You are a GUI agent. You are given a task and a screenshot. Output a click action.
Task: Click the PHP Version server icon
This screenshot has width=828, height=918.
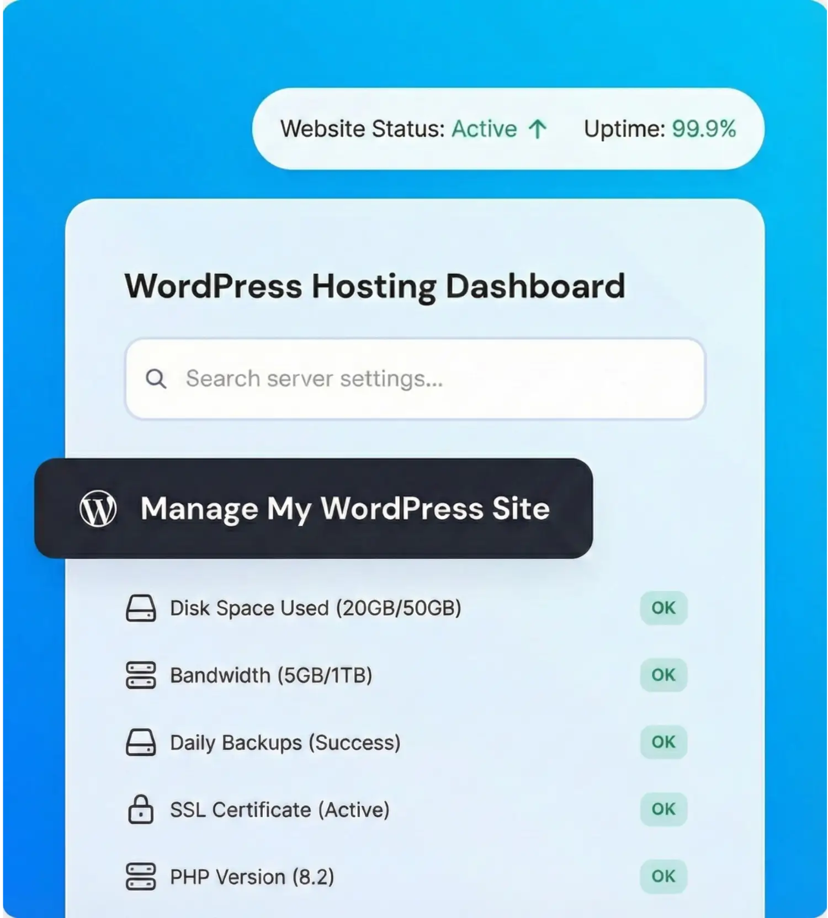[x=141, y=877]
